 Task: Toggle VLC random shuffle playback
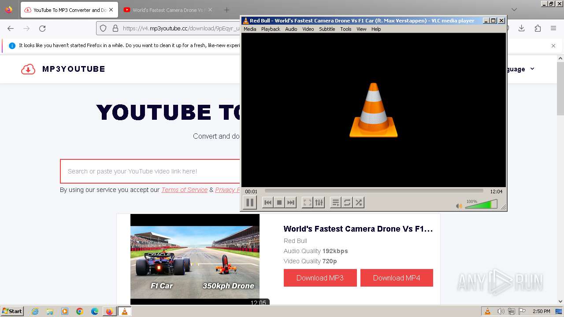[358, 203]
